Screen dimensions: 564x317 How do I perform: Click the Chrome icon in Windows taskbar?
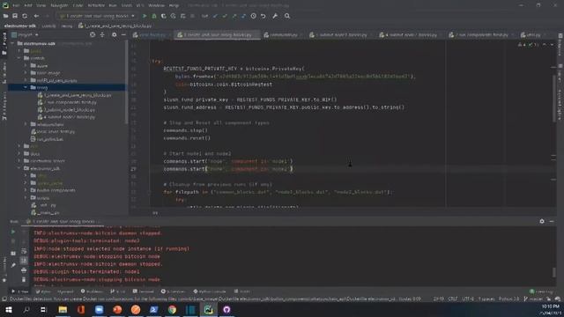[x=172, y=309]
